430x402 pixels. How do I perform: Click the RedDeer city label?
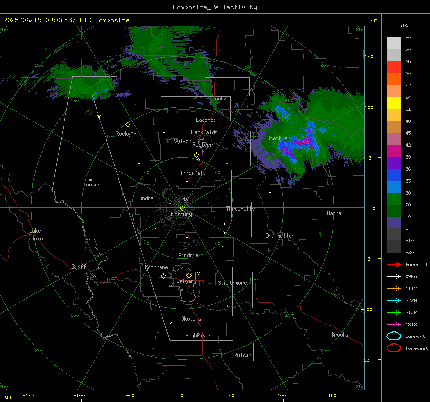203,145
